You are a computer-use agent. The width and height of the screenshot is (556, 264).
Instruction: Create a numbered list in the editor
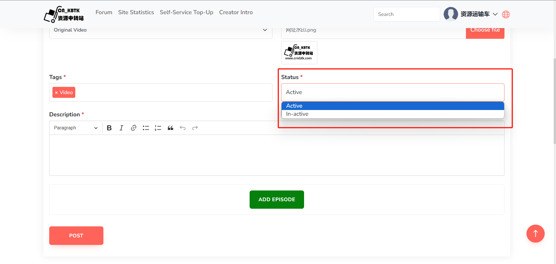click(158, 128)
